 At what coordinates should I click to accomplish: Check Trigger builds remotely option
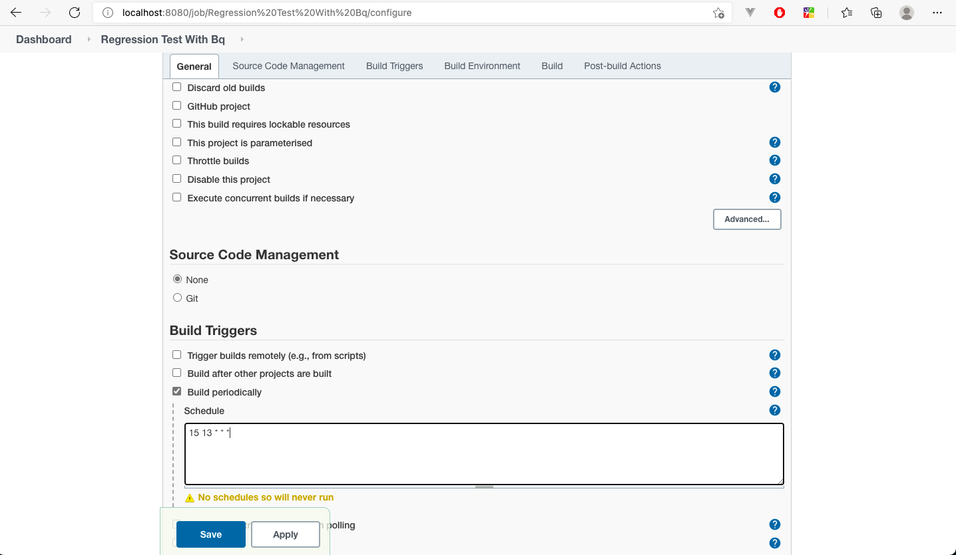(x=177, y=355)
